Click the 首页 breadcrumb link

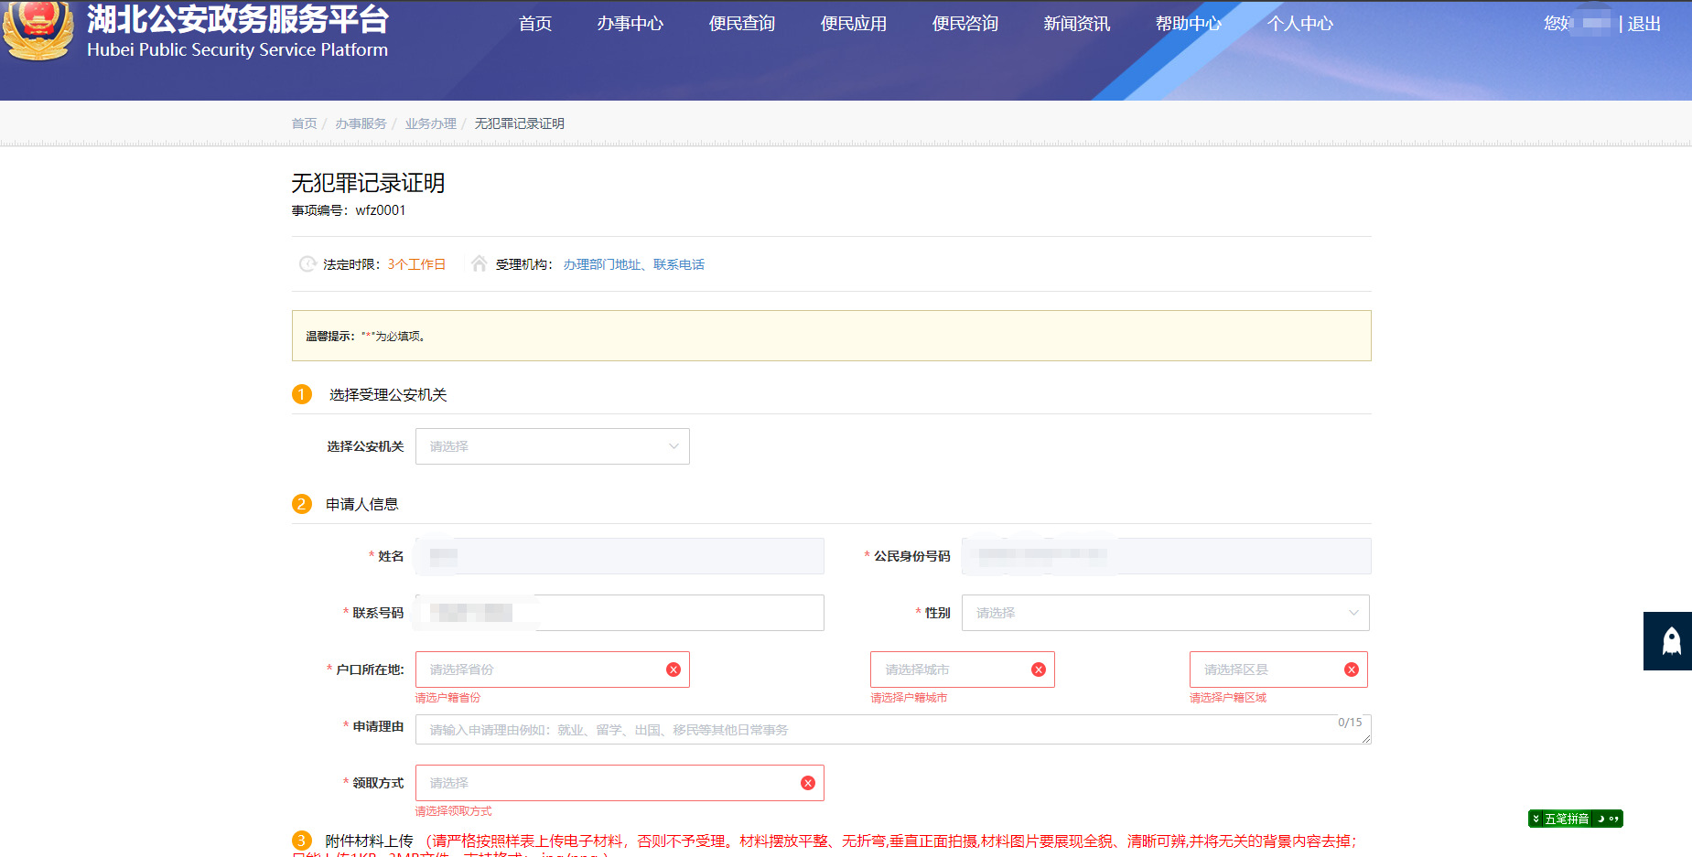304,123
